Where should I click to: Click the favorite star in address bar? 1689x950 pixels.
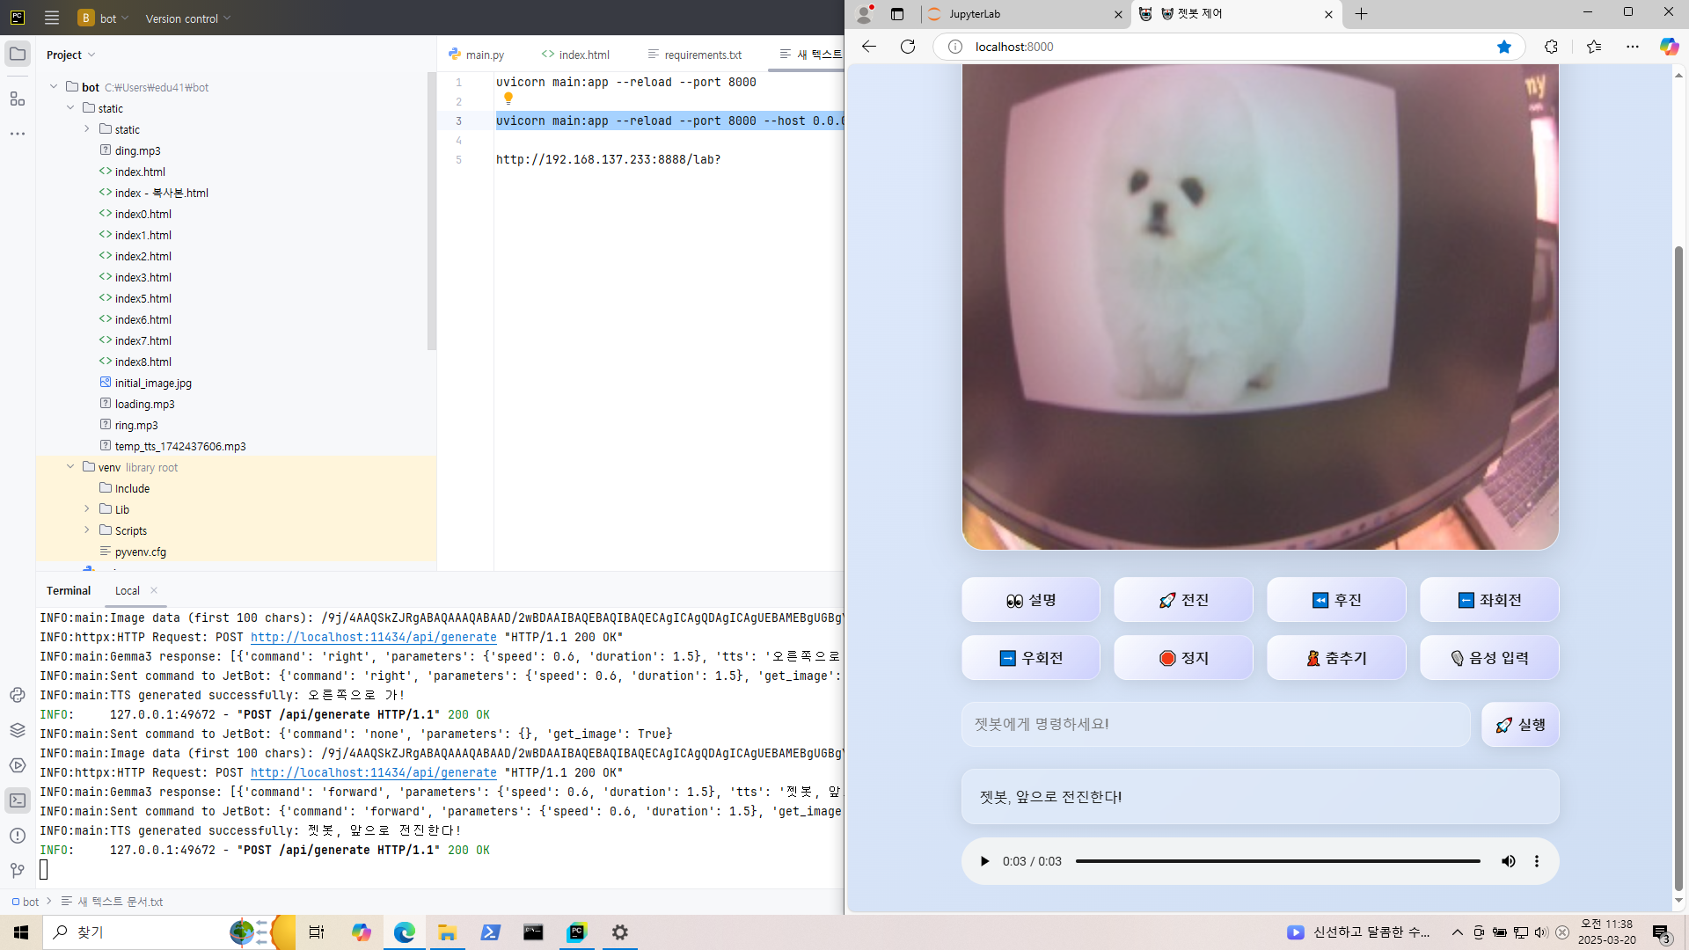[1504, 47]
